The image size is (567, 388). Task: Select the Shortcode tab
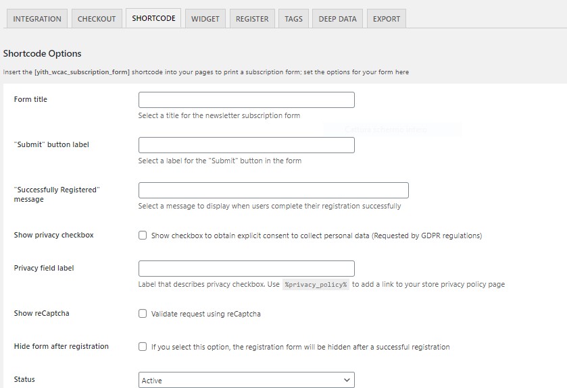click(x=153, y=18)
